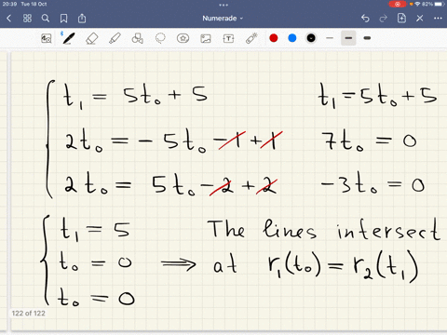Undo the last stroke

pos(365,19)
